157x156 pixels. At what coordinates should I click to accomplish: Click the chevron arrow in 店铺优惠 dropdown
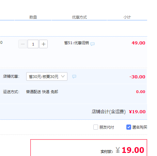pos(63,76)
